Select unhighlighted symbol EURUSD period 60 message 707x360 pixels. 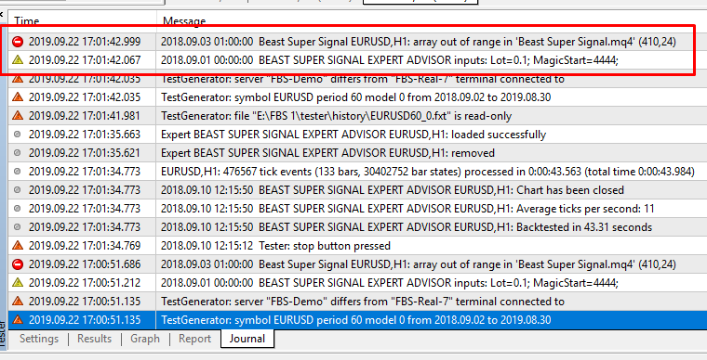[355, 97]
